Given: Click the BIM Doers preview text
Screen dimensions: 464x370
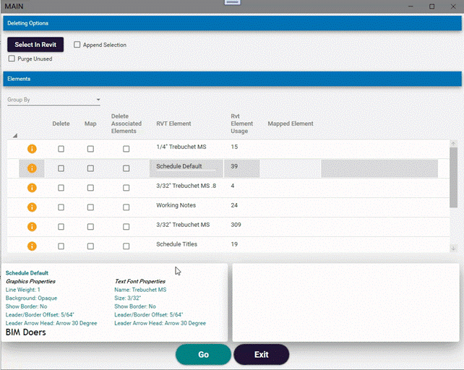Looking at the screenshot, I should tap(26, 332).
